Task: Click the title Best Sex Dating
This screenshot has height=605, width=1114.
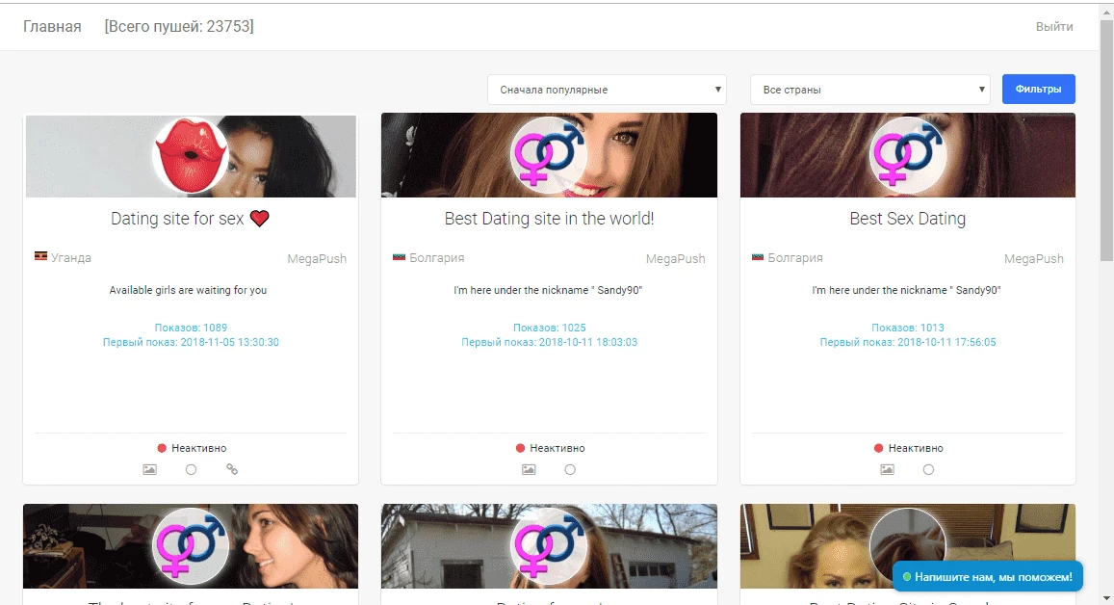Action: (x=907, y=219)
